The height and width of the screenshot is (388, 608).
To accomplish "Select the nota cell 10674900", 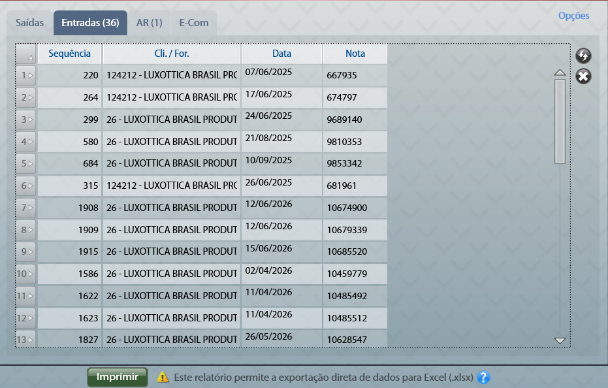I will pos(355,208).
